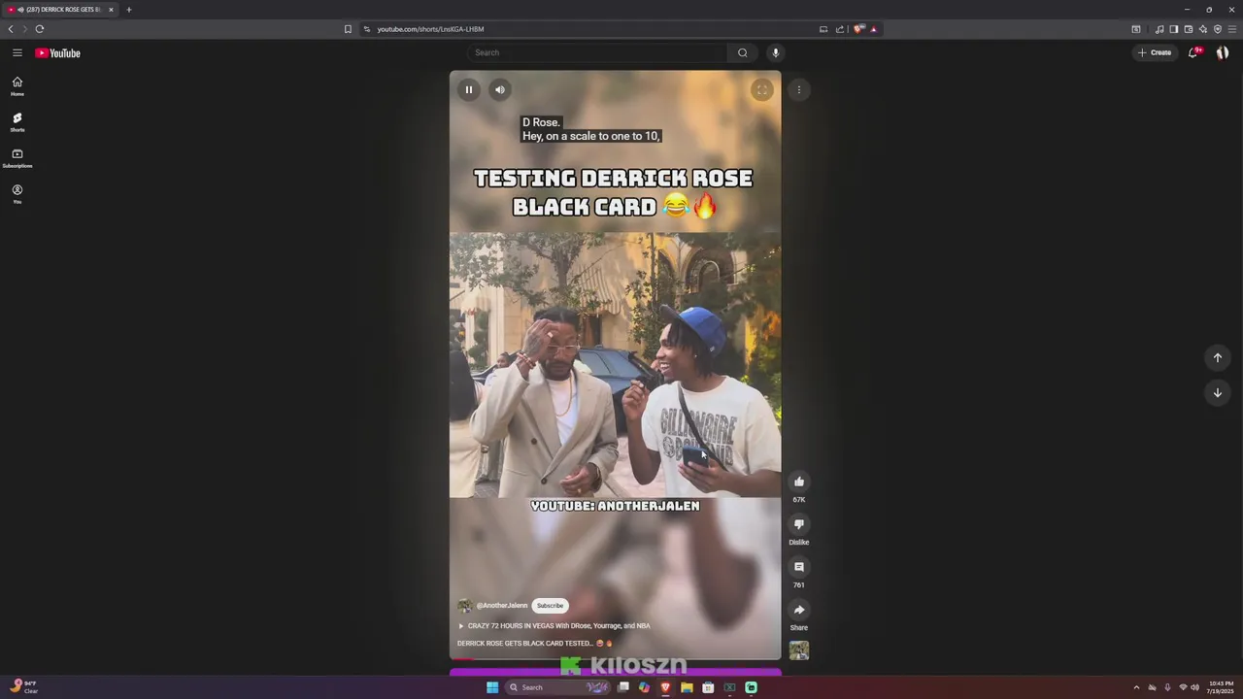The width and height of the screenshot is (1243, 699).
Task: Open YouTube notifications bell
Action: tap(1193, 52)
